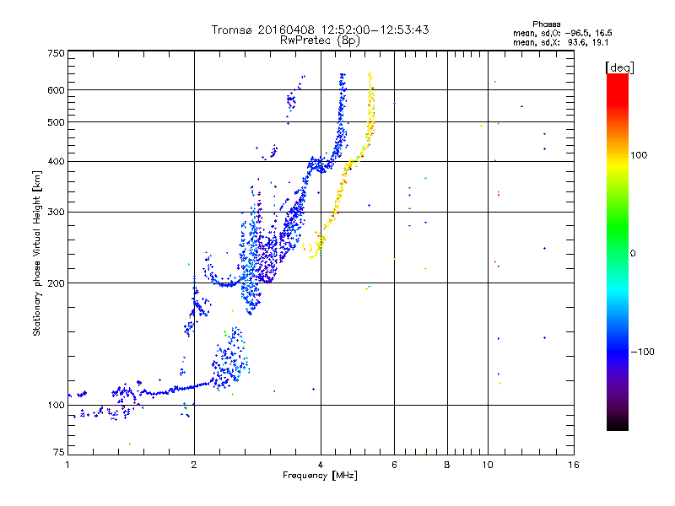Click the y-axis tick label '300'
The height and width of the screenshot is (506, 675).
coord(56,213)
